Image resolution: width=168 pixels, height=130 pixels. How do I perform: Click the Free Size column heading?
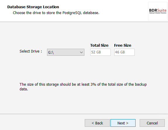pos(123,45)
